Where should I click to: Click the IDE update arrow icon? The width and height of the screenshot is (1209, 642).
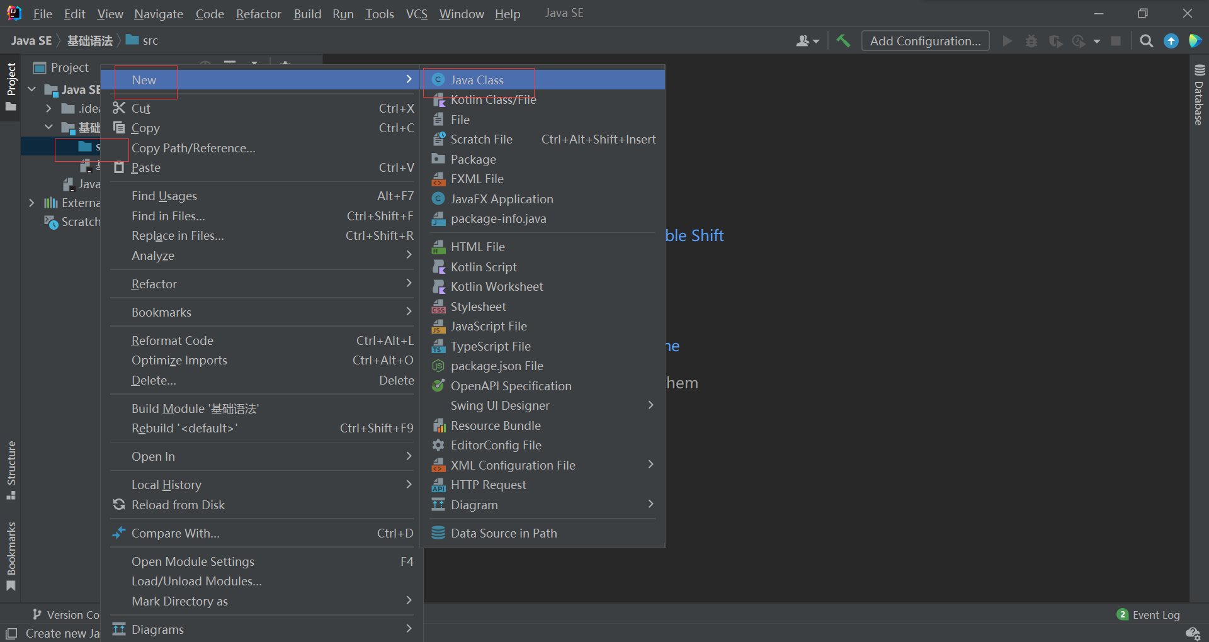coord(1171,41)
